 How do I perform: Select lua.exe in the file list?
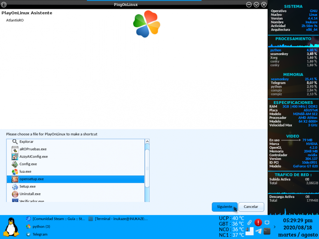[25, 171]
